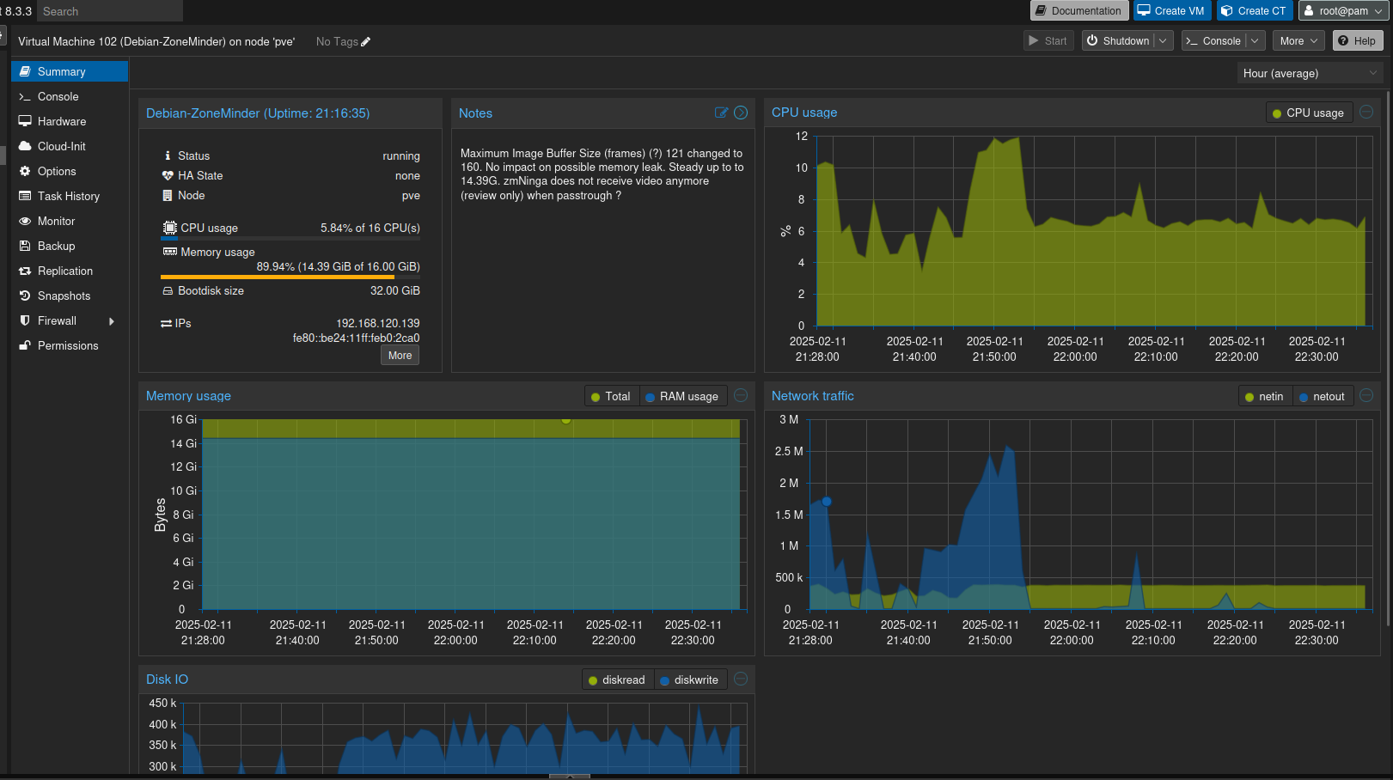1393x780 pixels.
Task: Click the HA State heartbeat icon
Action: click(168, 175)
